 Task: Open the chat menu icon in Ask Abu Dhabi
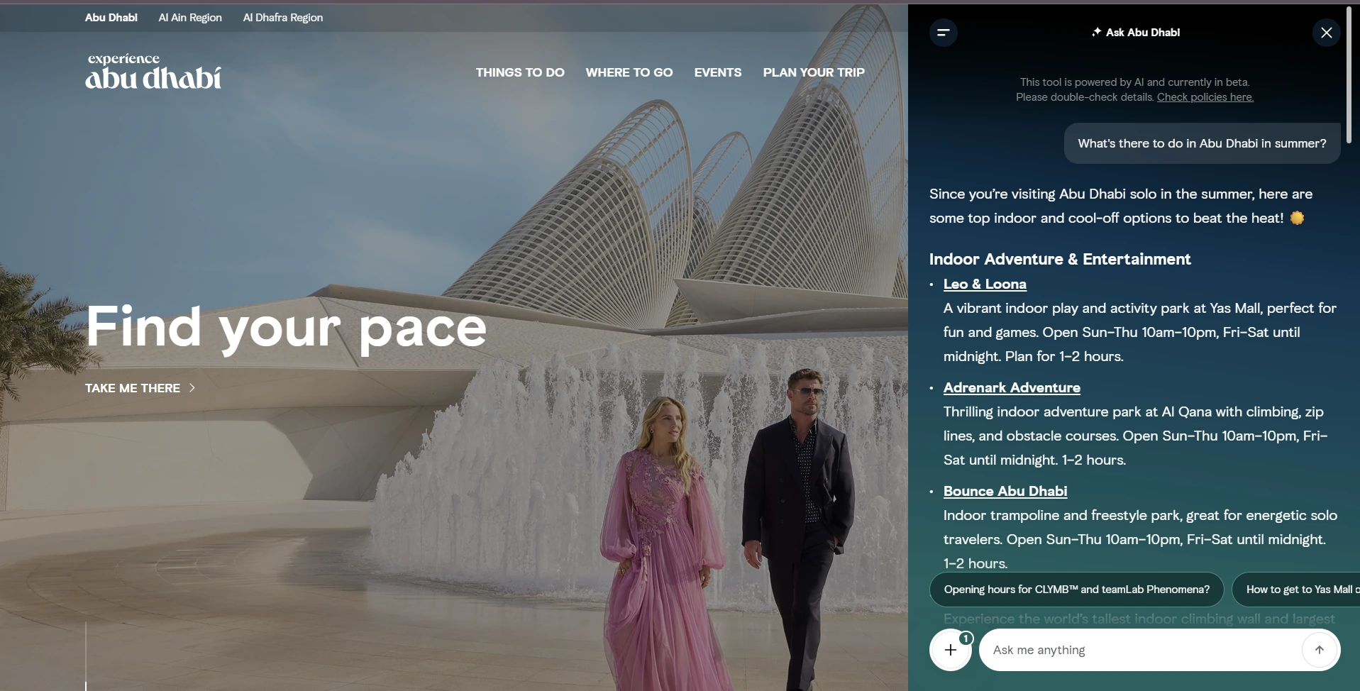[943, 33]
